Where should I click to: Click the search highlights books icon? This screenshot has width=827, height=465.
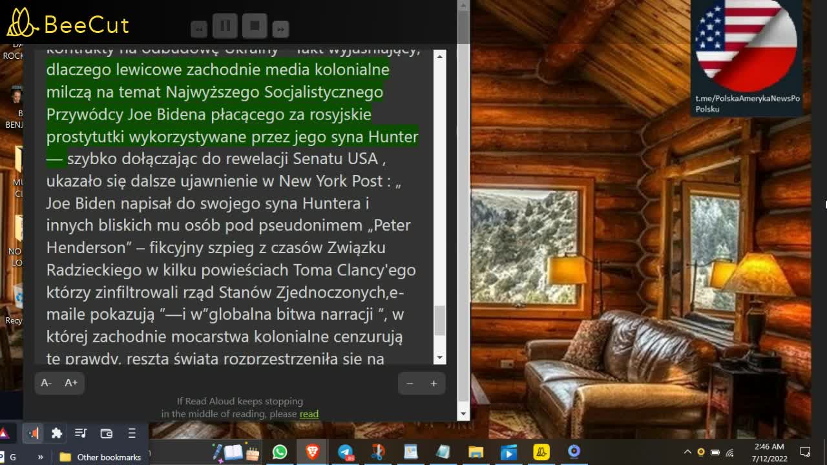pos(236,452)
